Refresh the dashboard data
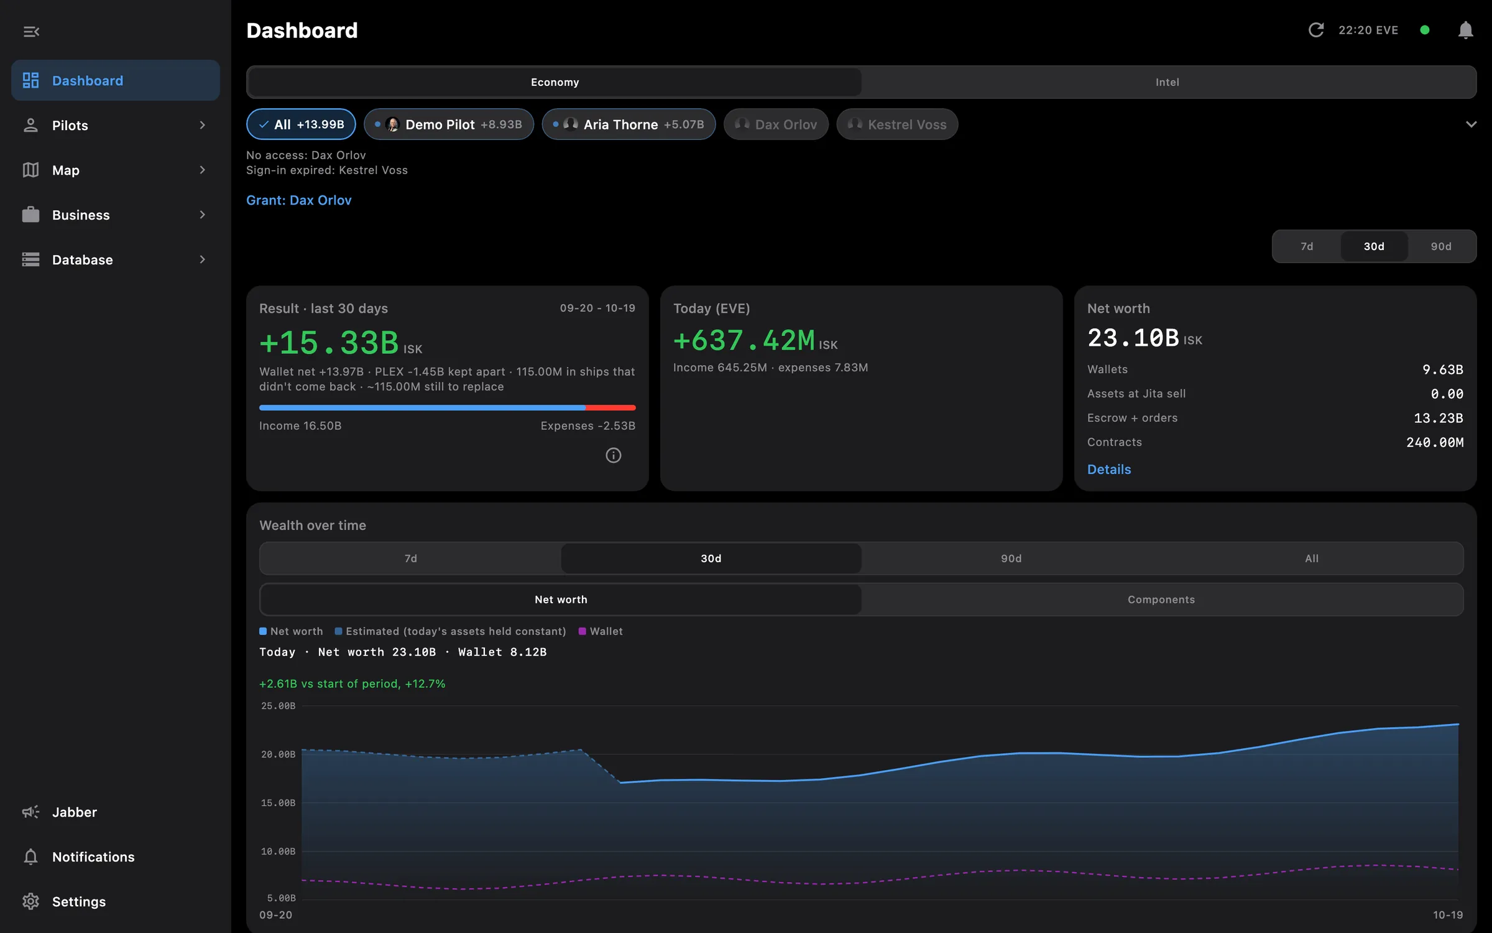Image resolution: width=1492 pixels, height=933 pixels. pyautogui.click(x=1316, y=30)
